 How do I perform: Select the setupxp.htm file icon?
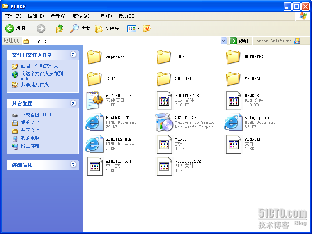(x=233, y=122)
